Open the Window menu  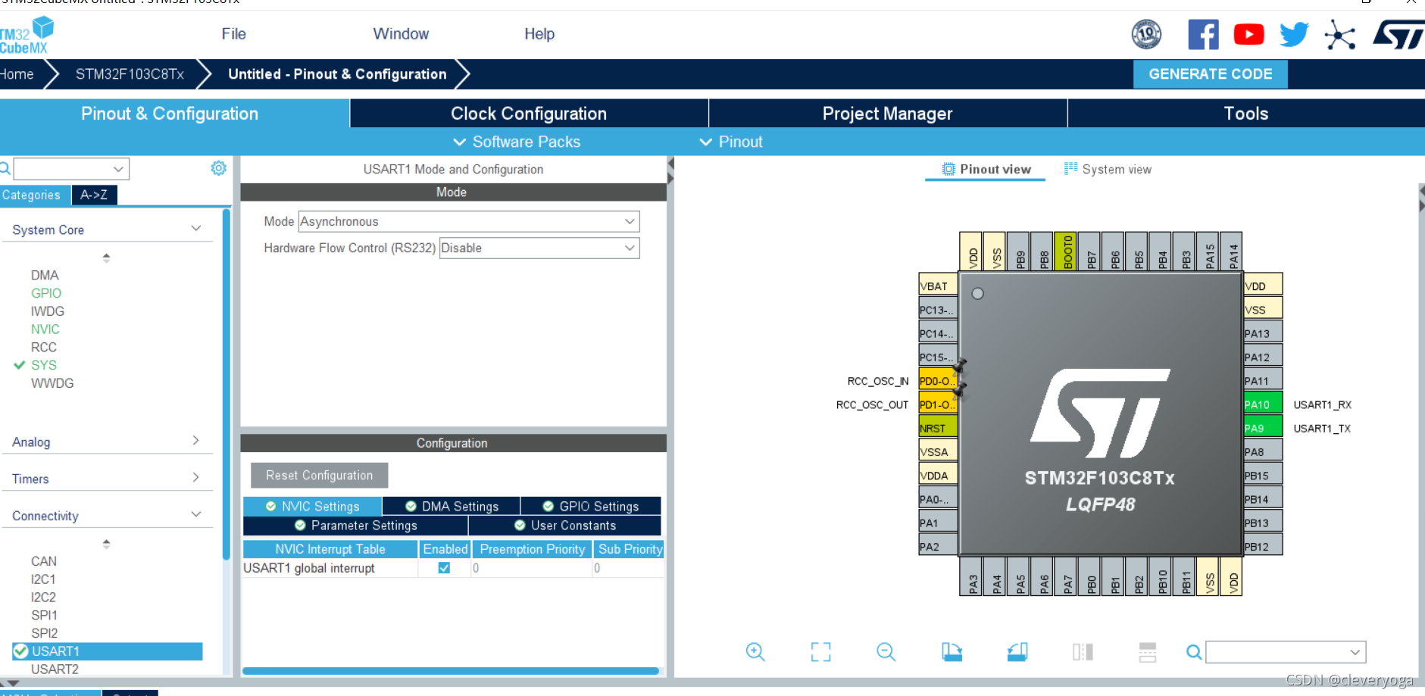401,33
